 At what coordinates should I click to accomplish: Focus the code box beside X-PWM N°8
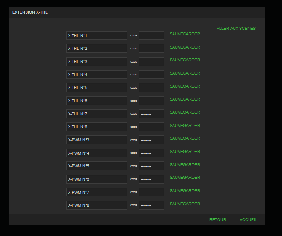(x=151, y=205)
